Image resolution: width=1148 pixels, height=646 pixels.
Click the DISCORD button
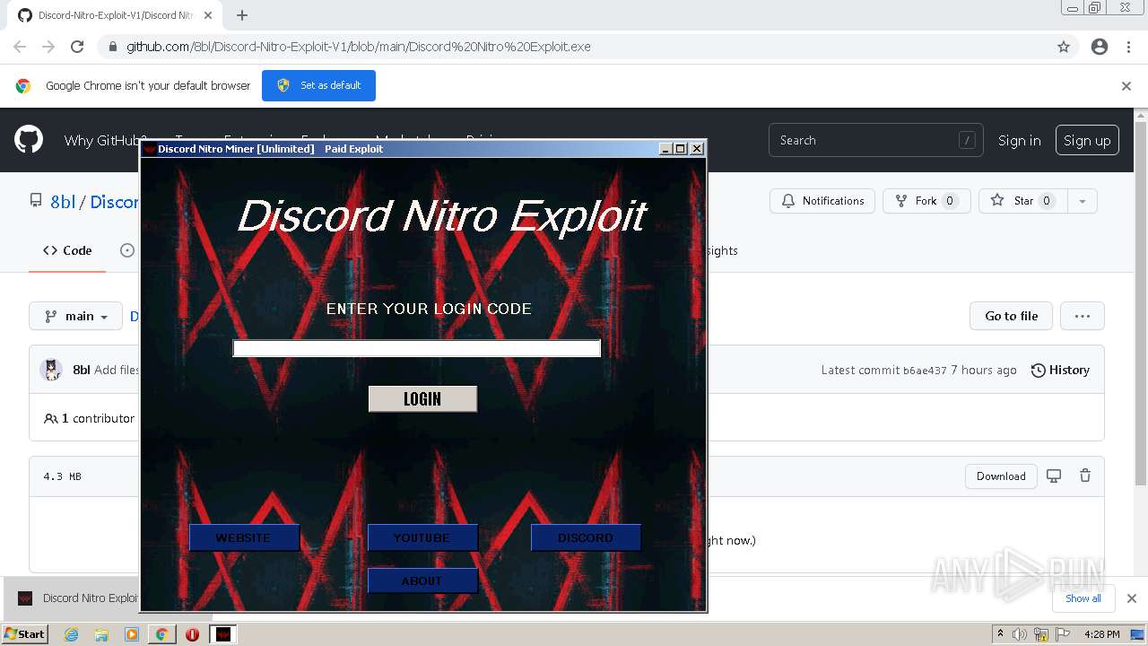586,537
